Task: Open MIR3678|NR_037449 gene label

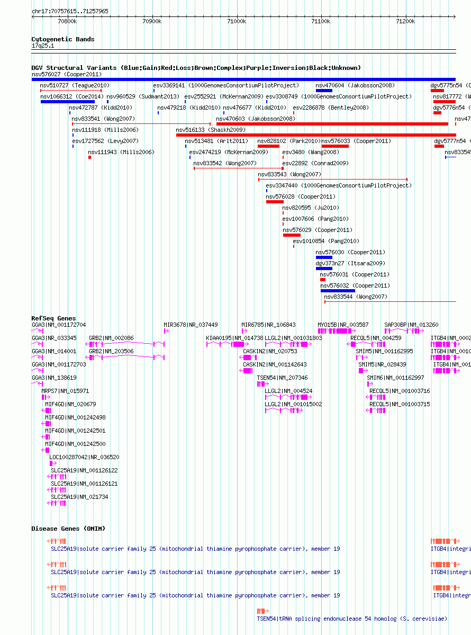Action: [191, 325]
